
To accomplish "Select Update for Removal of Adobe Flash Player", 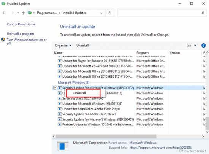I will click(x=91, y=109).
